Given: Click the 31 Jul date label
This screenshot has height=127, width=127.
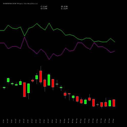Looking at the screenshot, I should [60, 121].
